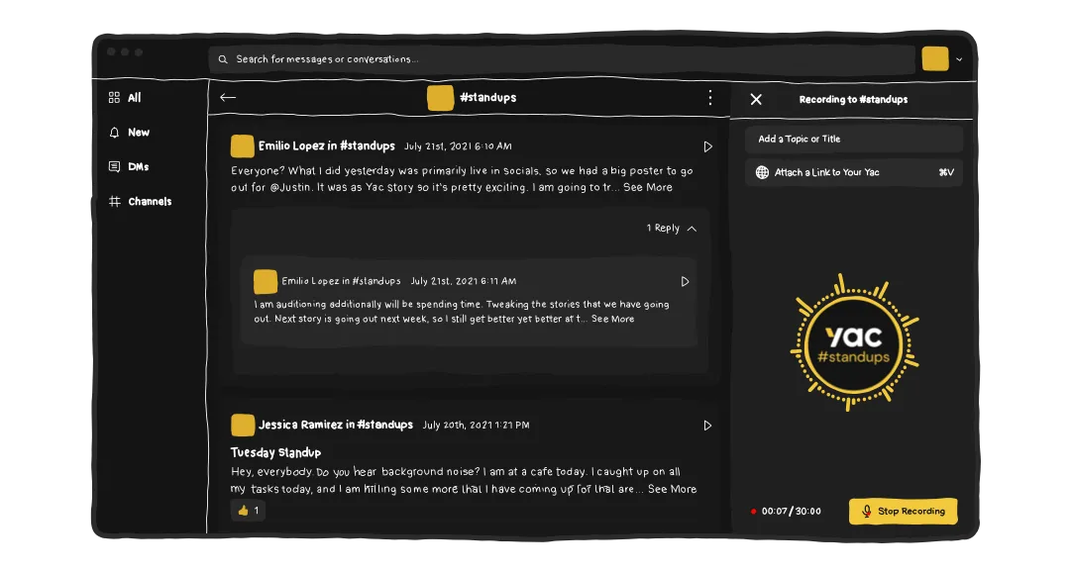Open the three-dot channel options menu

709,97
